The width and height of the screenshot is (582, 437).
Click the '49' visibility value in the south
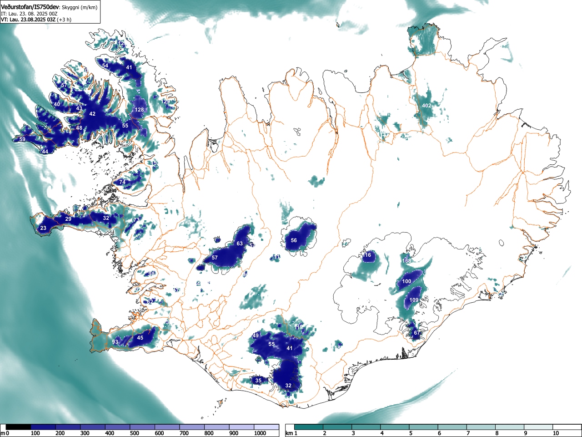pos(256,336)
